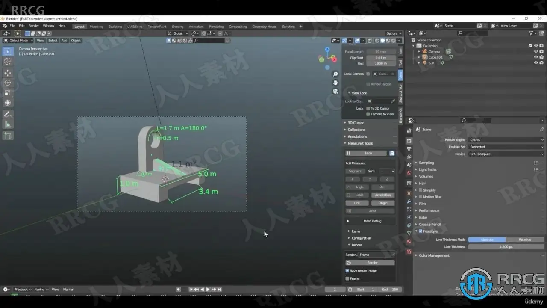This screenshot has height=308, width=547.
Task: Pin the Scene properties panel
Action: 541,130
